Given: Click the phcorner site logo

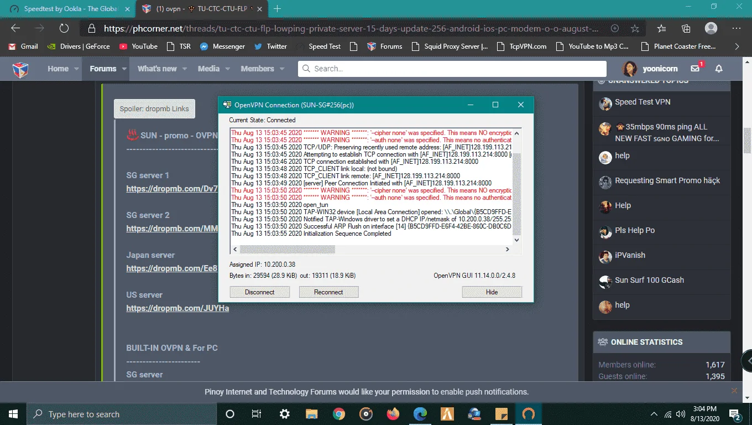Looking at the screenshot, I should [x=20, y=69].
